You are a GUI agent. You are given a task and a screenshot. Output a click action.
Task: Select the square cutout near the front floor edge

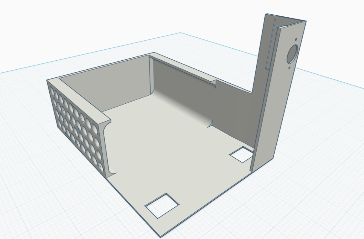[x=162, y=205]
